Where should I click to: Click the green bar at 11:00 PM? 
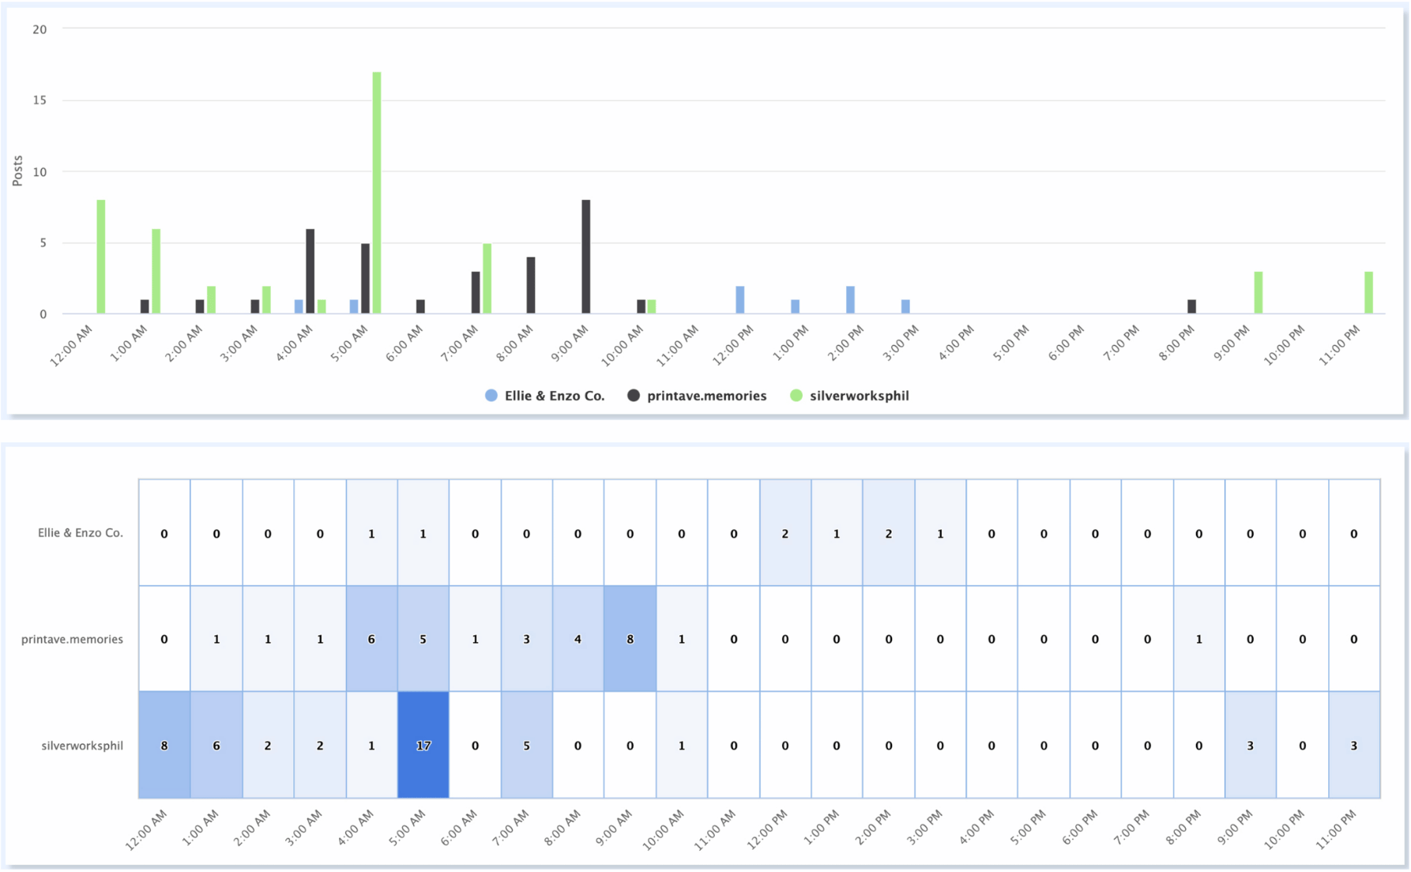[x=1368, y=293]
